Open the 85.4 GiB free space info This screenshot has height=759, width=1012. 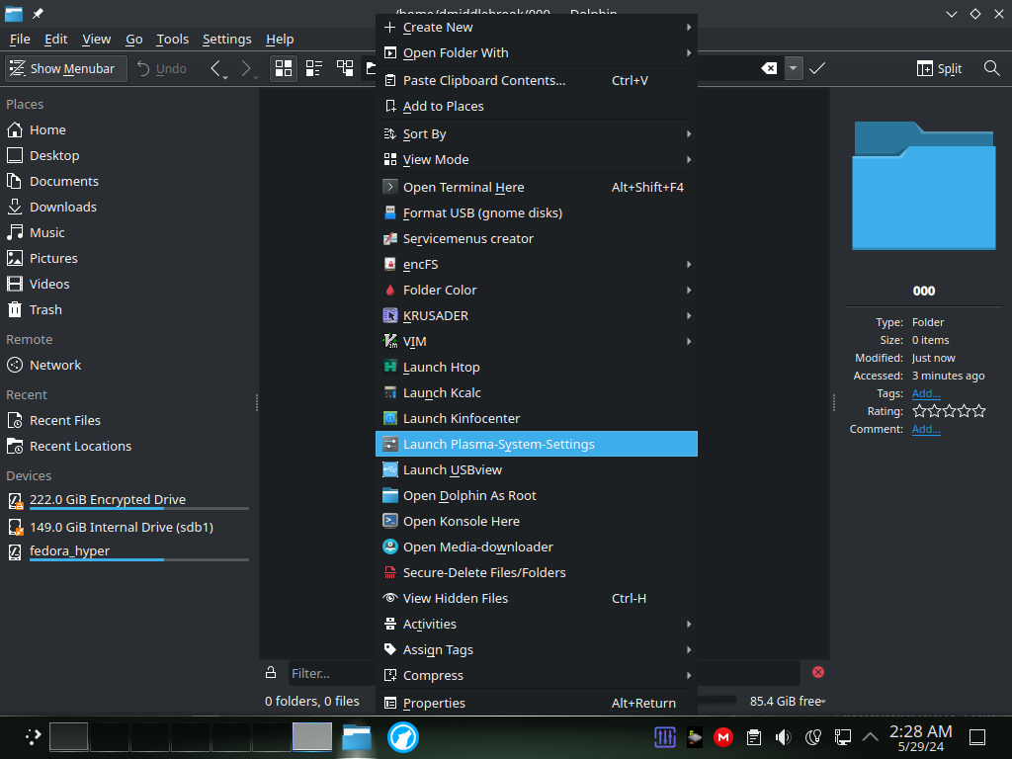788,702
